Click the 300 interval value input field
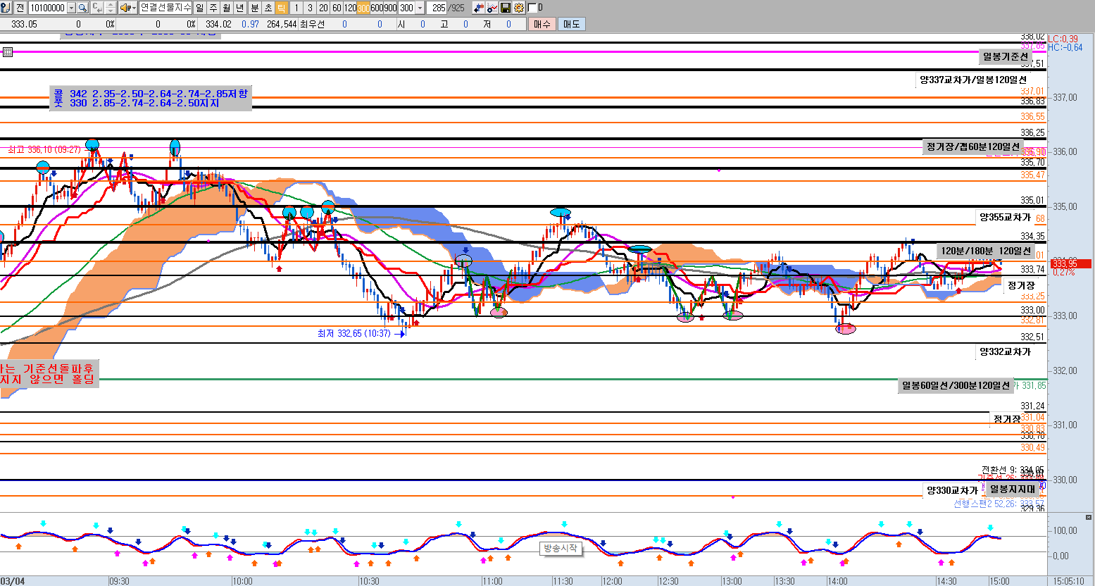The width and height of the screenshot is (1095, 586). [x=407, y=8]
